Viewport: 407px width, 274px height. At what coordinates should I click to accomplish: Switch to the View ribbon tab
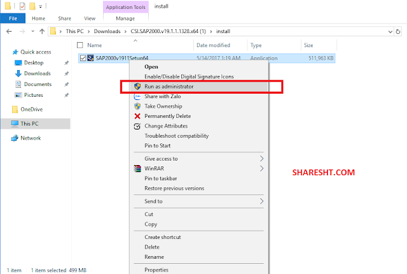pos(90,18)
